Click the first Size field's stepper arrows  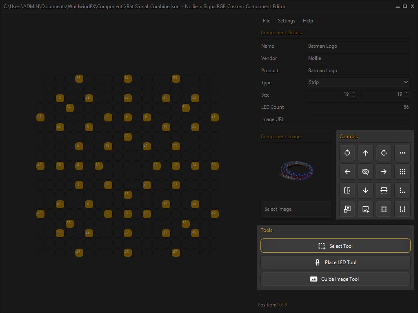coord(353,94)
